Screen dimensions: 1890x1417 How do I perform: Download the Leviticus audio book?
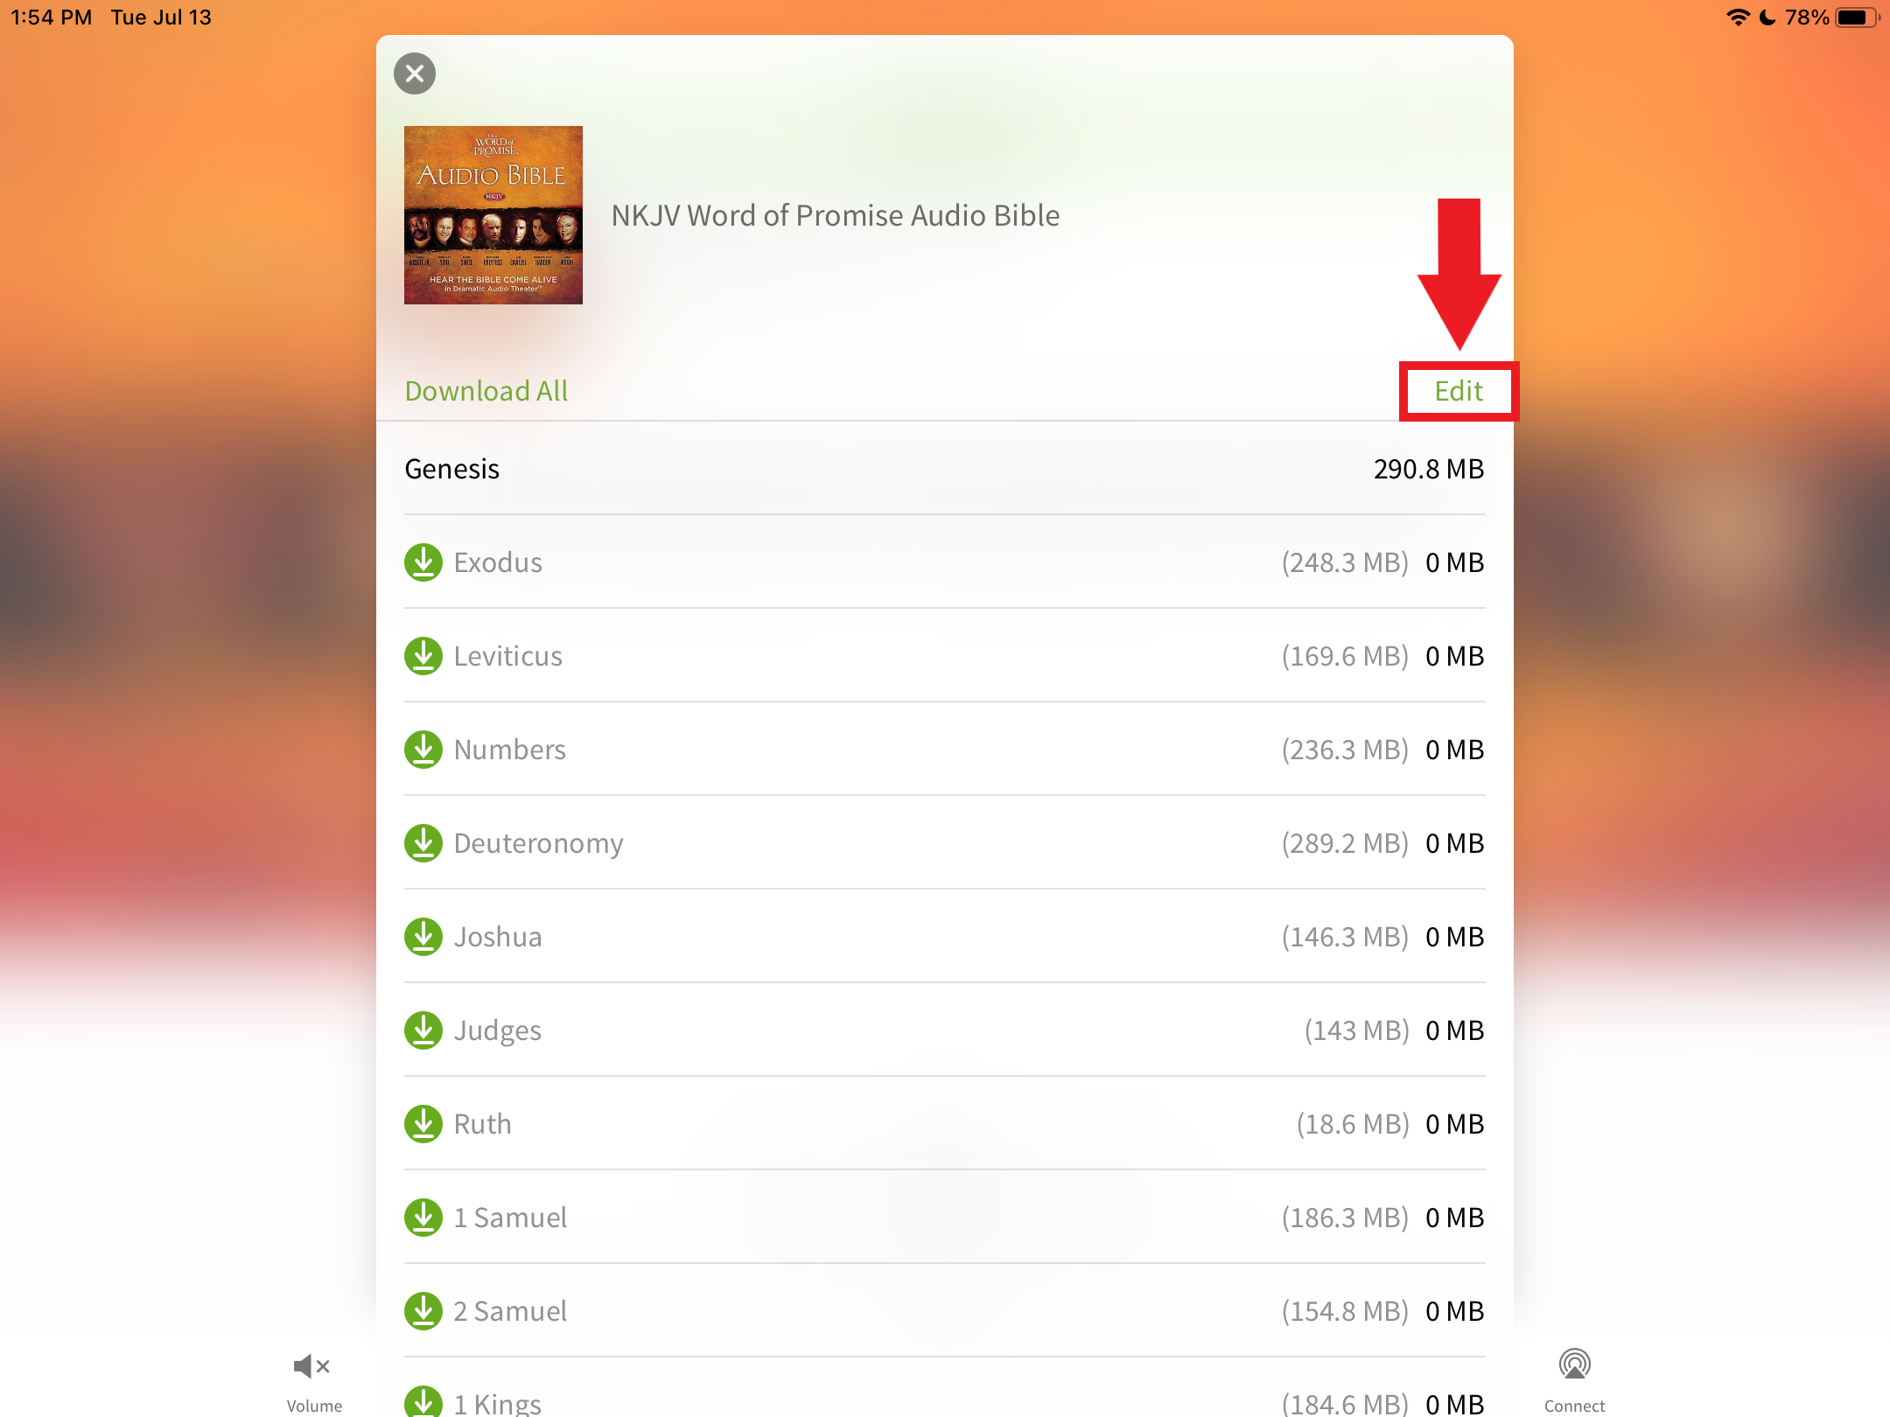[x=423, y=656]
